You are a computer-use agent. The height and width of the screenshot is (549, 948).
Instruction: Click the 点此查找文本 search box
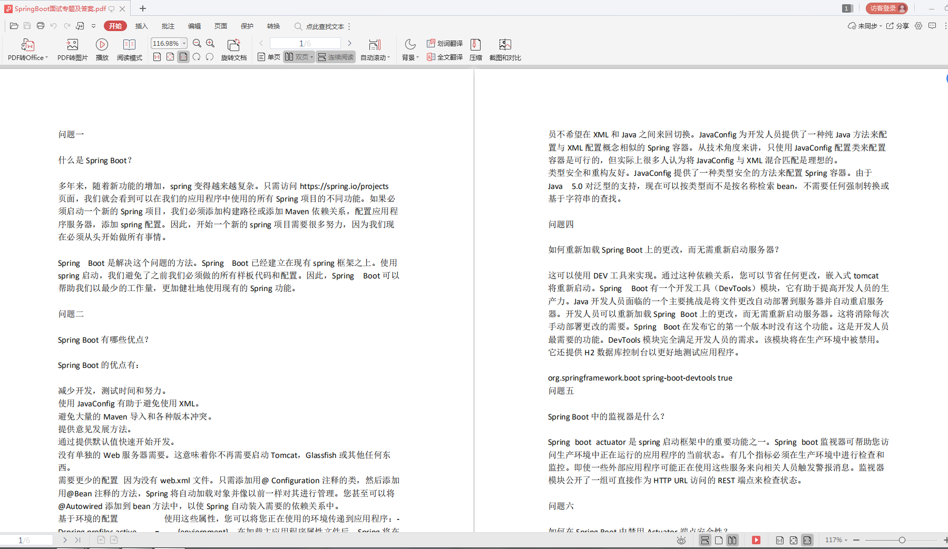point(319,26)
